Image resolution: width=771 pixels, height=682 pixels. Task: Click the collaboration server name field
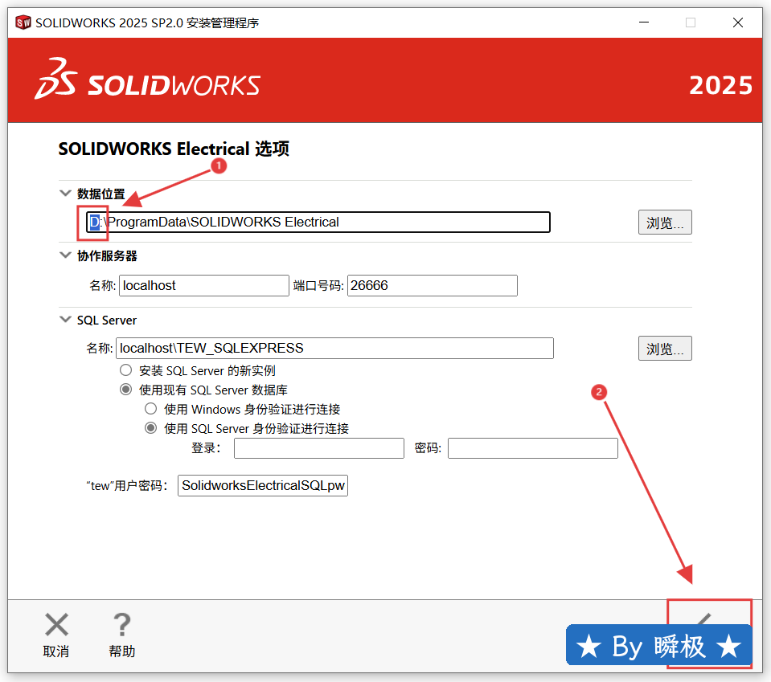tap(203, 285)
